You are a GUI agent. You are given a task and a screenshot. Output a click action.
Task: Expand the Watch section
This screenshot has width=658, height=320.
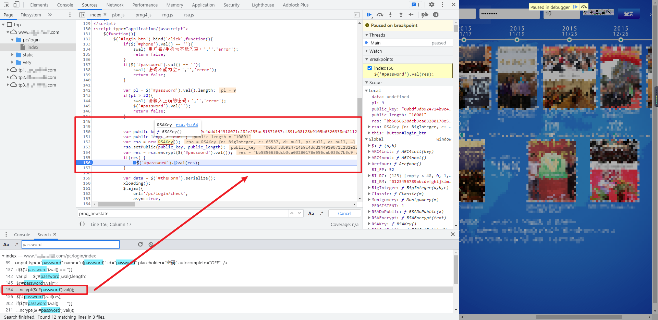coord(376,51)
